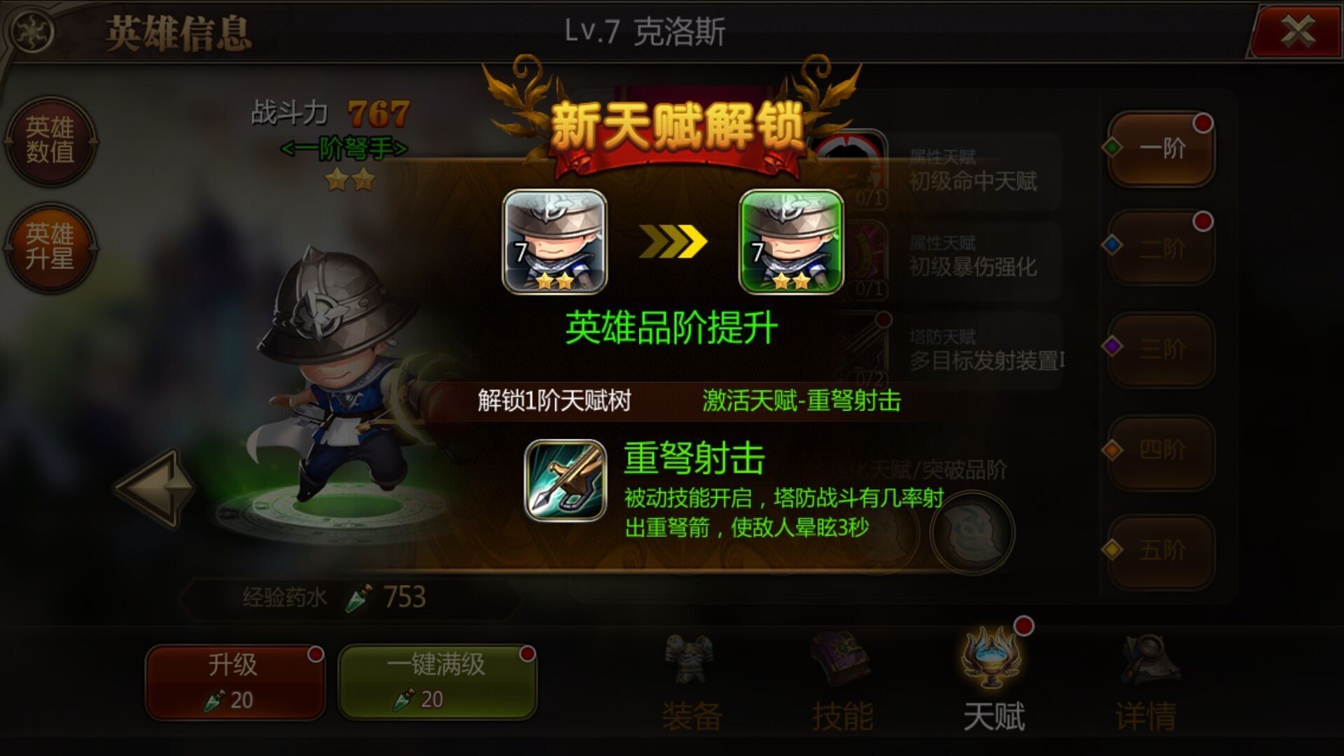Select the upgraded green hero portrait
This screenshot has width=1344, height=756.
point(791,241)
